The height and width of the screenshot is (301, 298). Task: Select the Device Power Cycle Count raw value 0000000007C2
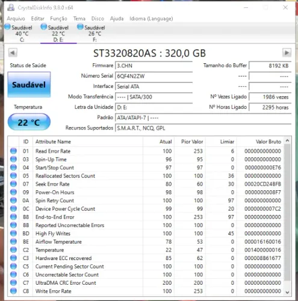pyautogui.click(x=262, y=209)
